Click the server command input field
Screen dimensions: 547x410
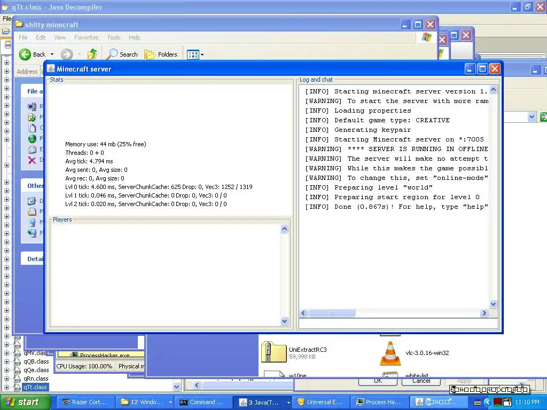click(398, 324)
